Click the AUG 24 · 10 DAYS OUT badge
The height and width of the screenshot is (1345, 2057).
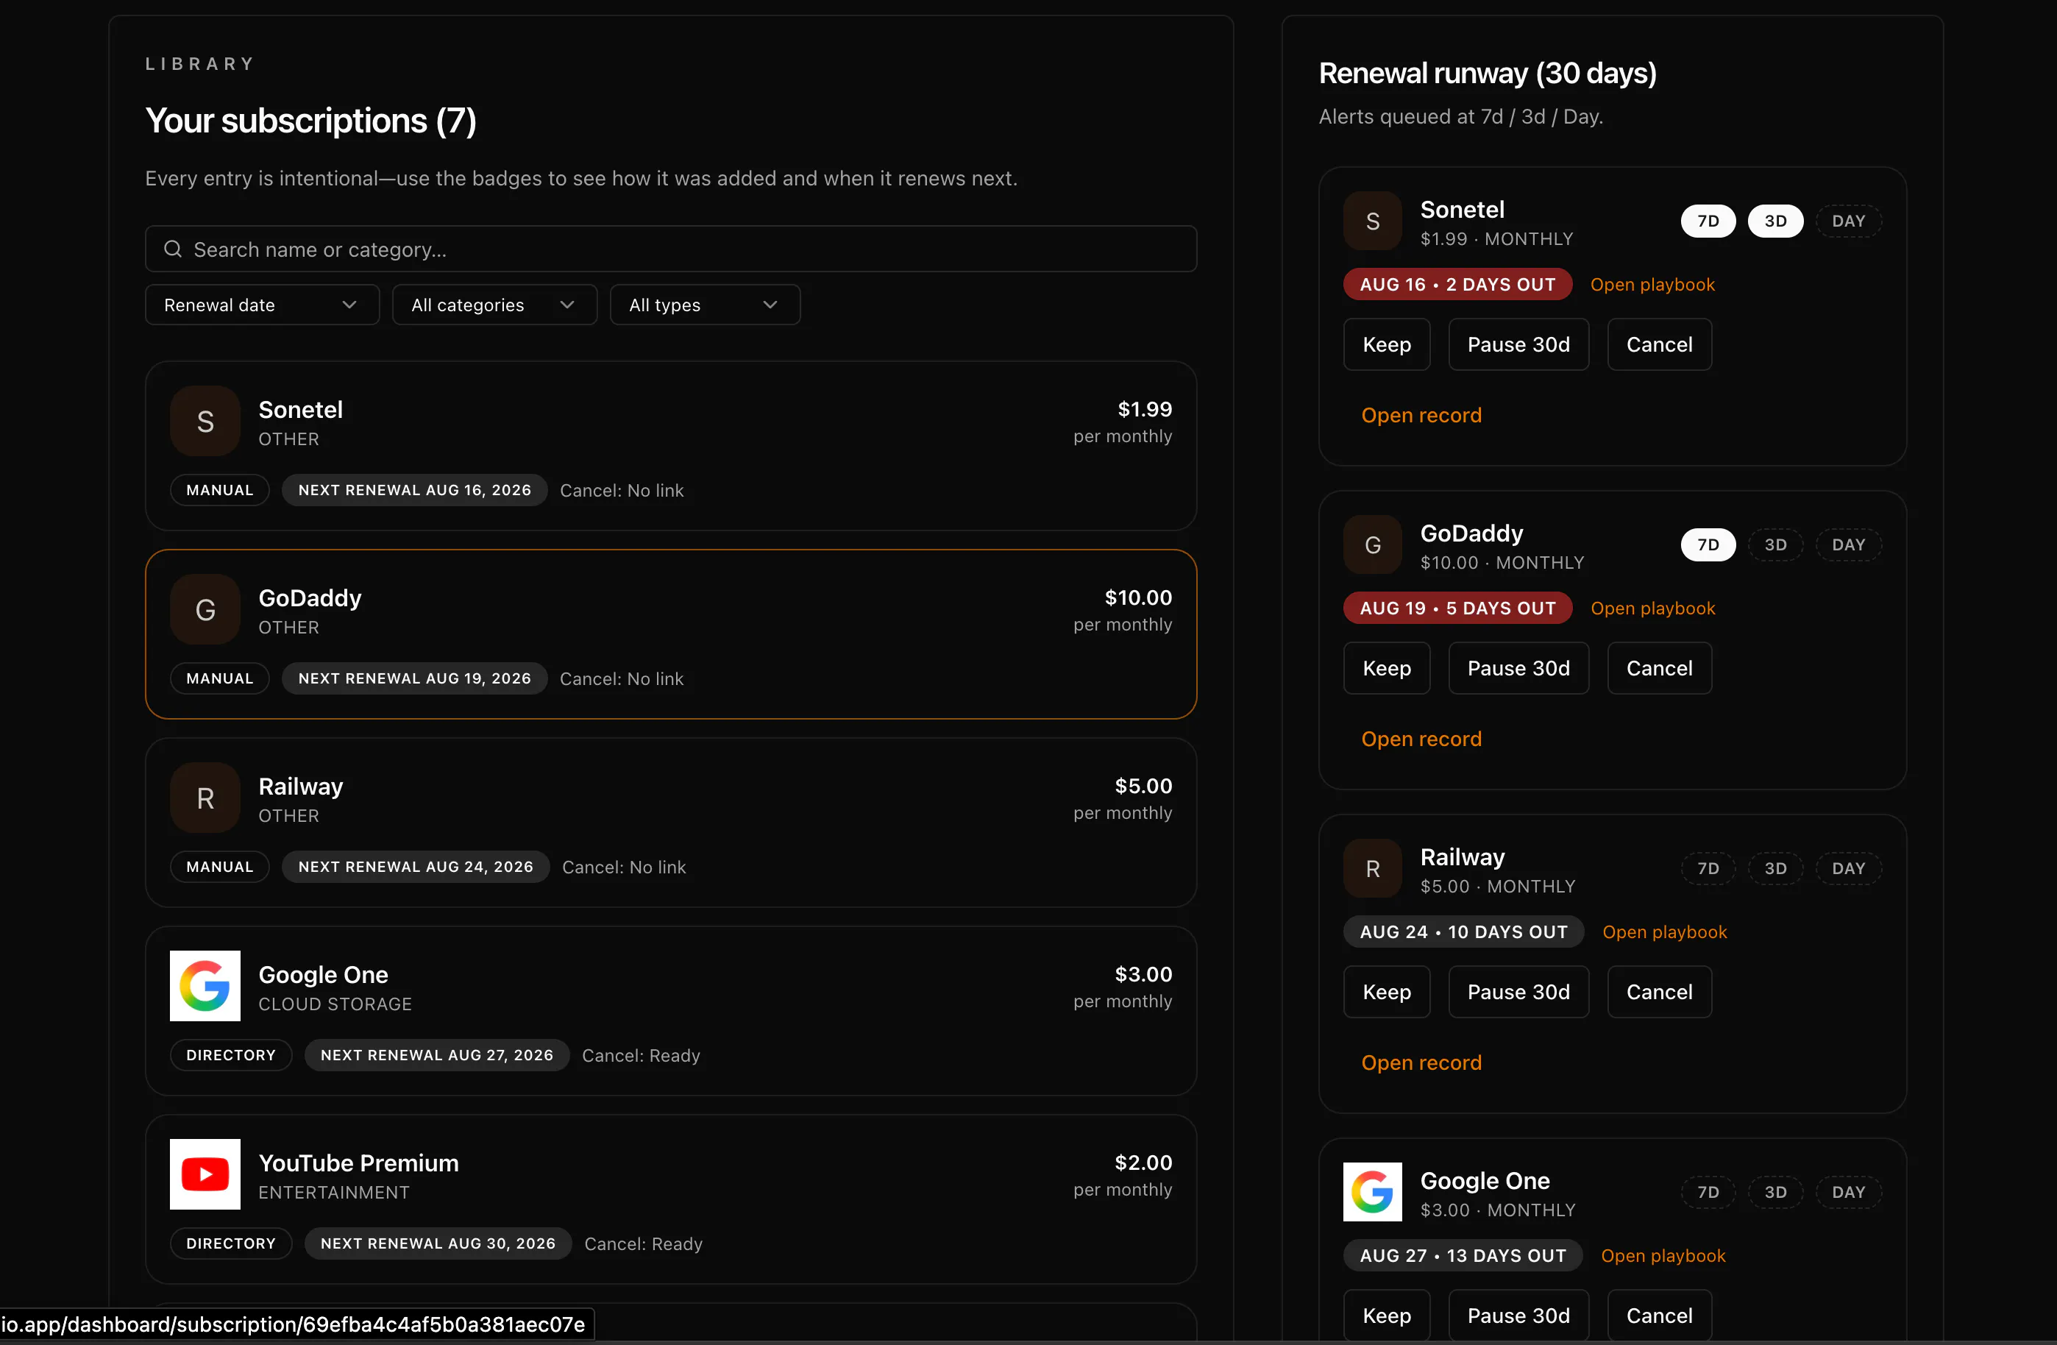pos(1463,931)
